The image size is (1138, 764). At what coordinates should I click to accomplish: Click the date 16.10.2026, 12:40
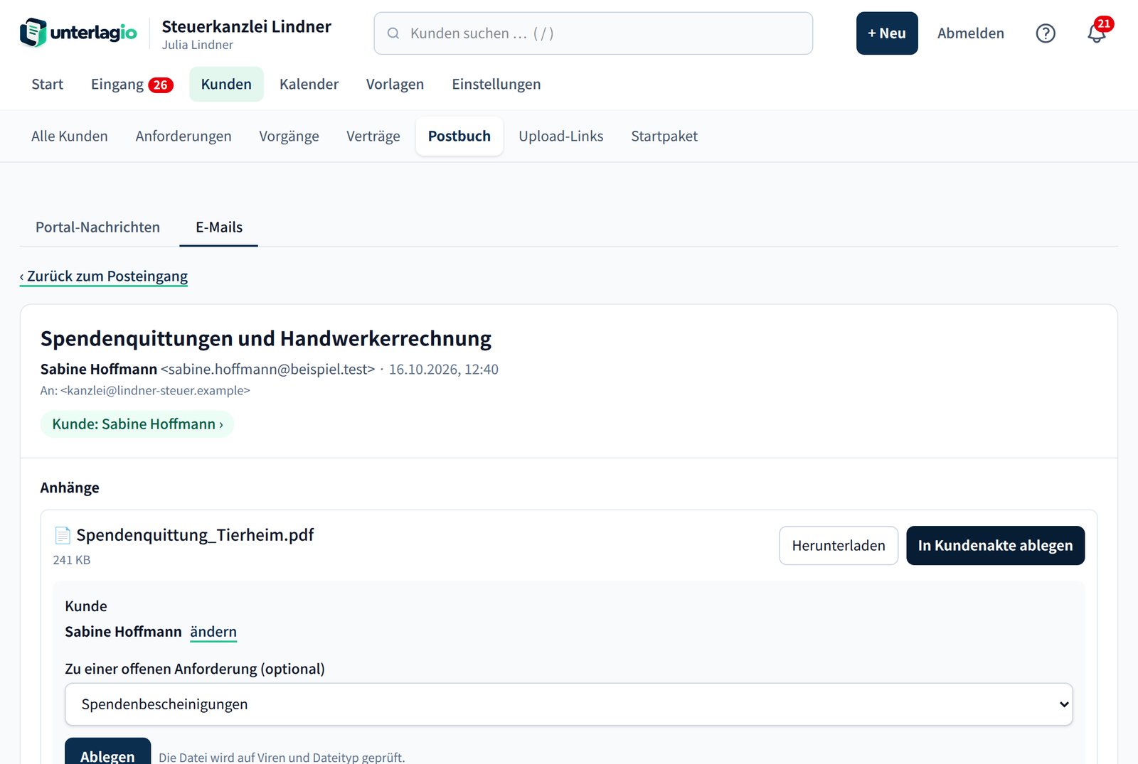[x=444, y=370]
